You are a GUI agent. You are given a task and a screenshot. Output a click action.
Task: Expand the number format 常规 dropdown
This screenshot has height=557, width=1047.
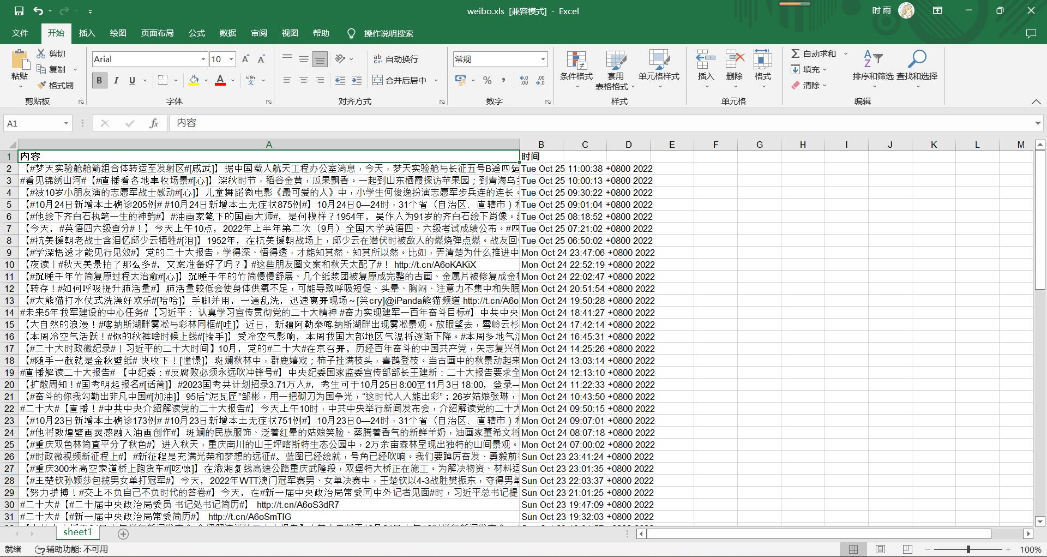543,59
